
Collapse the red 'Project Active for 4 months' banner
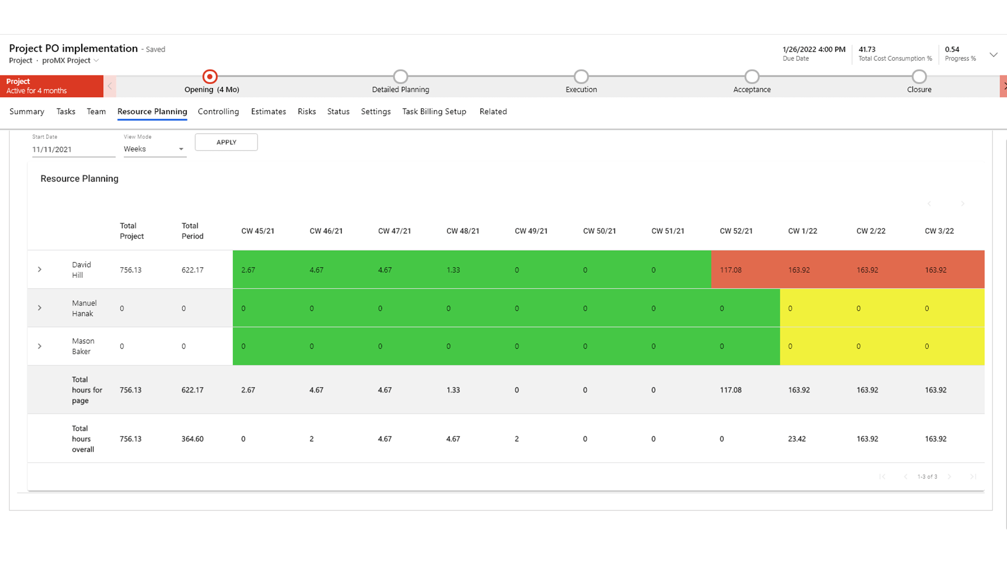[109, 86]
